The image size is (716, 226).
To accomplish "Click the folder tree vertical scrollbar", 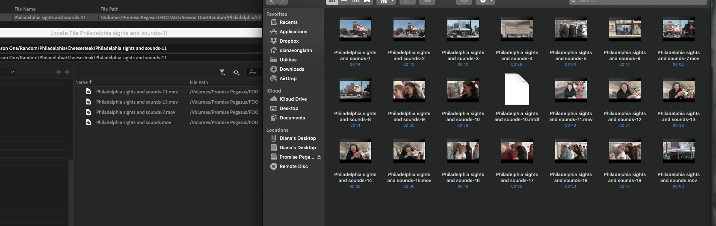I will (x=71, y=192).
